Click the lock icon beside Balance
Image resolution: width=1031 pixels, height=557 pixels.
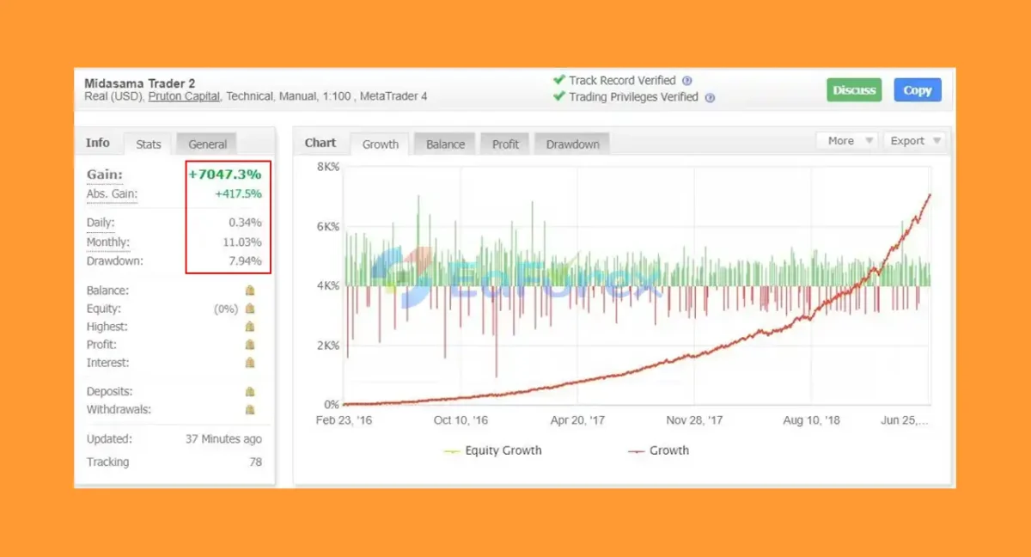tap(250, 291)
